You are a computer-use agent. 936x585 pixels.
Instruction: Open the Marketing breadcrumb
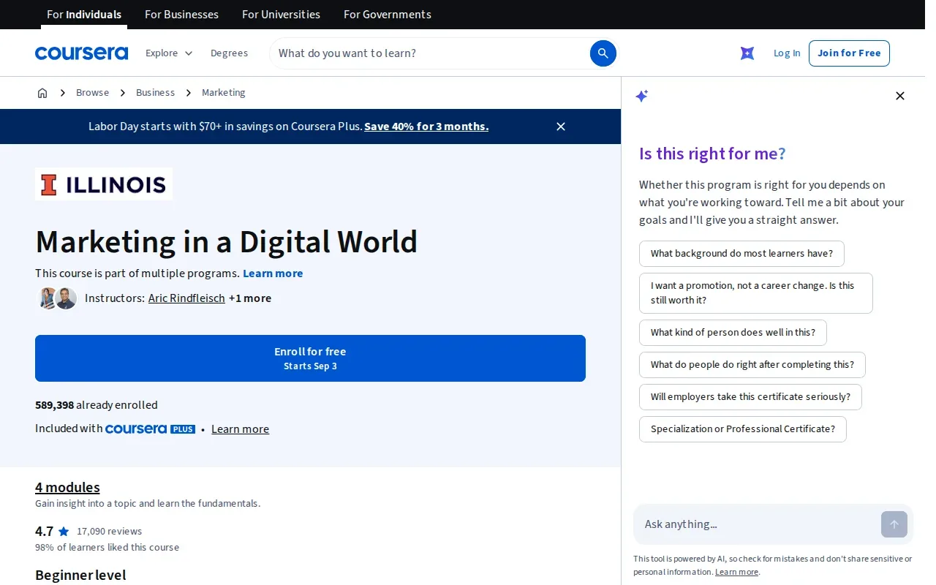tap(224, 93)
